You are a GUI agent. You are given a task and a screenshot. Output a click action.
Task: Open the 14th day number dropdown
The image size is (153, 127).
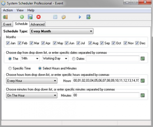click(x=30, y=58)
